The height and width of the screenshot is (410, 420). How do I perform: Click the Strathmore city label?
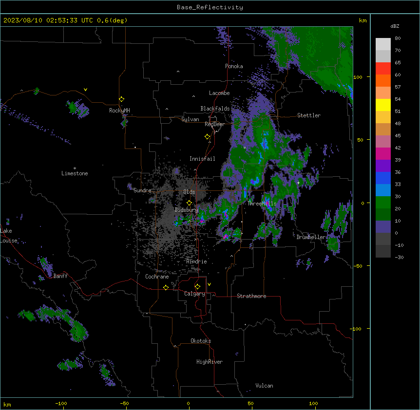[x=251, y=296]
